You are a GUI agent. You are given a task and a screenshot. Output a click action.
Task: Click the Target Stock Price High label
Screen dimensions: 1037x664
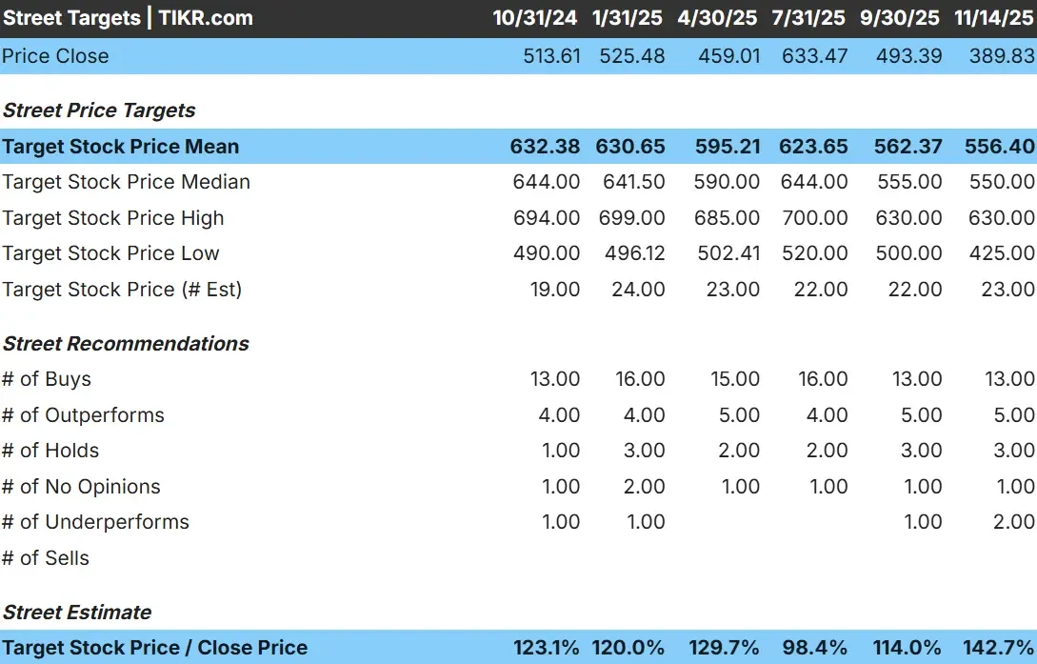(x=113, y=218)
